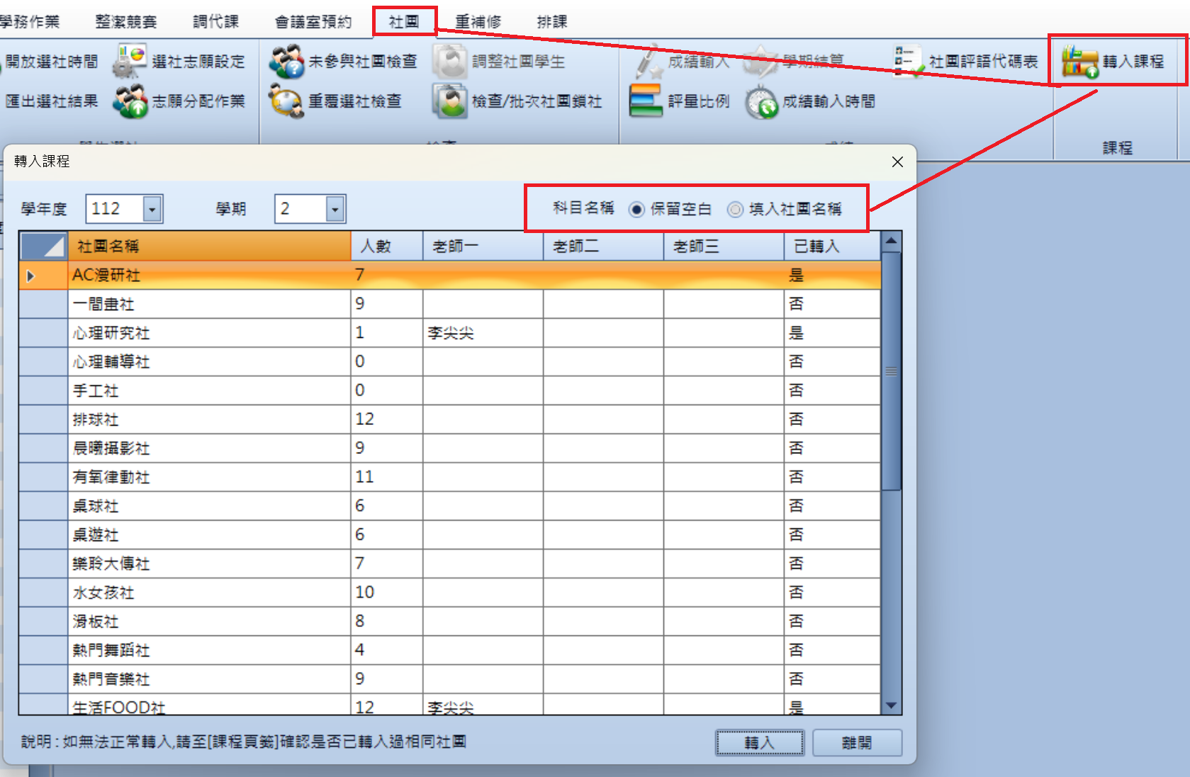Select row 滑板社
Screen dimensions: 1190x777
pos(450,621)
